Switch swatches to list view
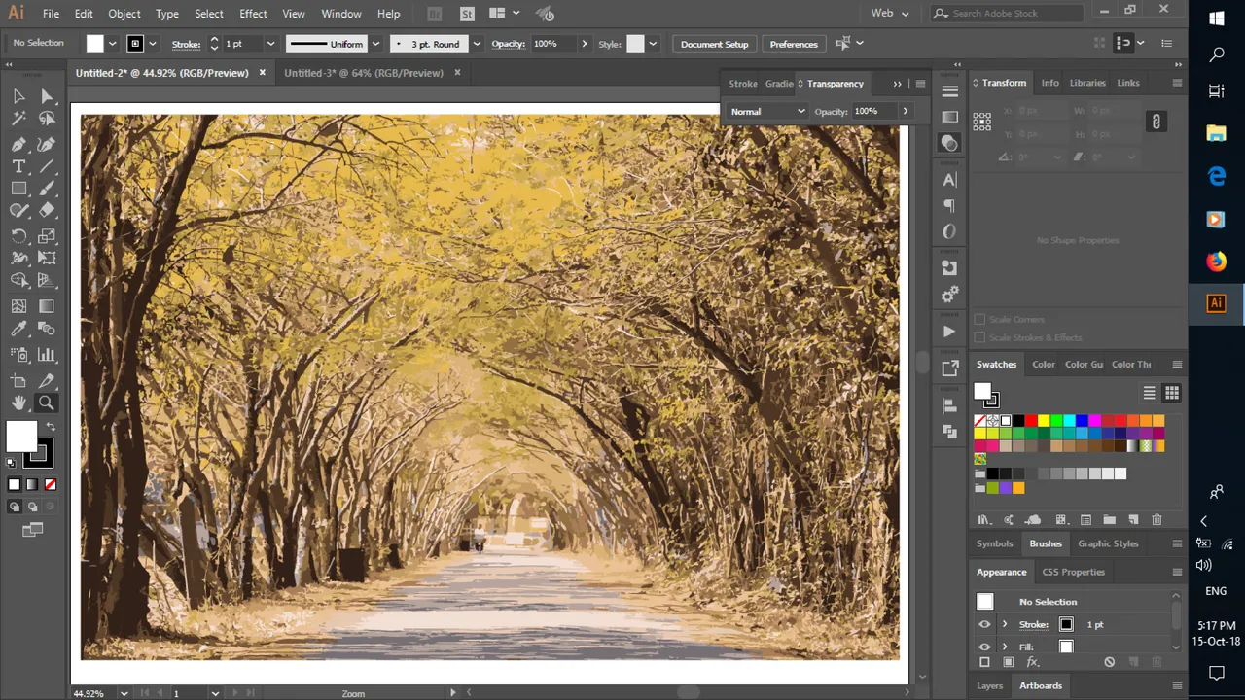Viewport: 1245px width, 700px height. point(1149,393)
